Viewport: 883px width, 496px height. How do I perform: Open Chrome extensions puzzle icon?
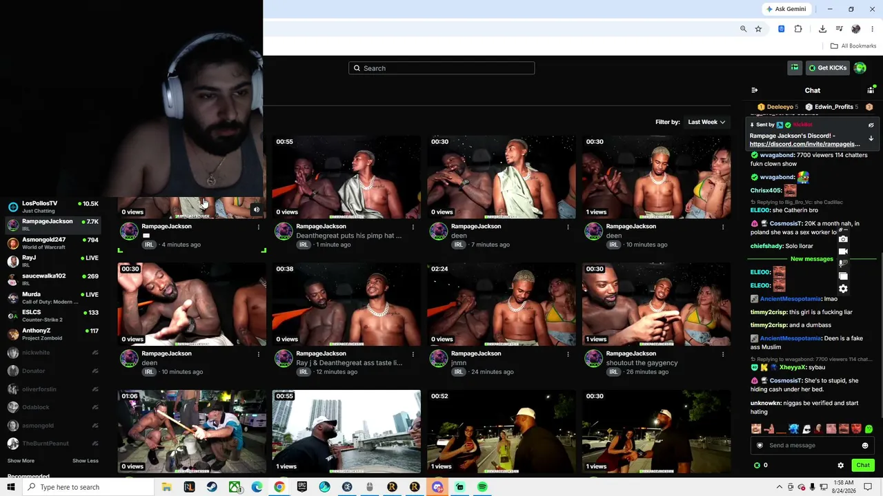click(798, 29)
